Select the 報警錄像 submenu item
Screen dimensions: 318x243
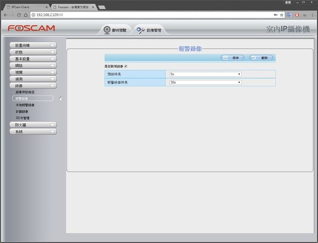coord(33,98)
